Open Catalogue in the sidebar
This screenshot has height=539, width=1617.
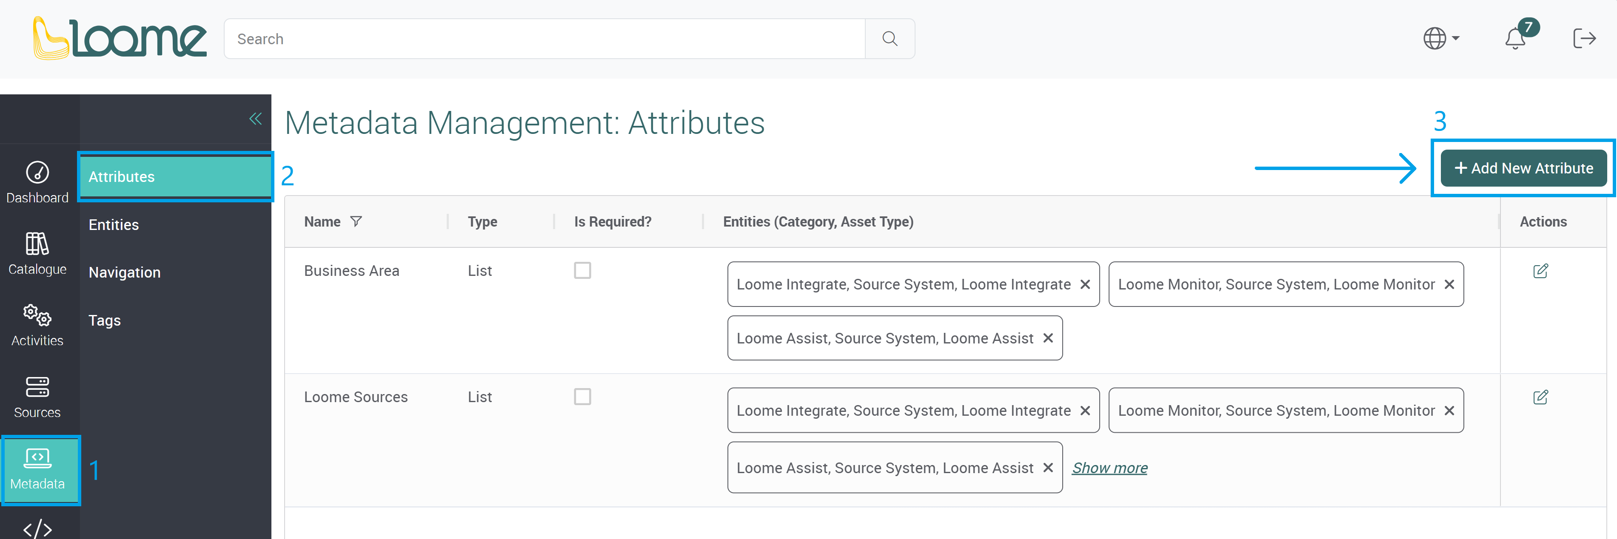pyautogui.click(x=37, y=253)
